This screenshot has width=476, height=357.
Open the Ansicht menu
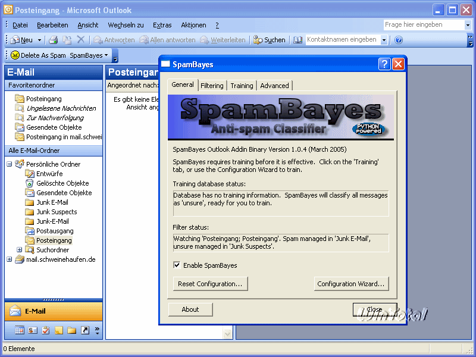(x=87, y=25)
